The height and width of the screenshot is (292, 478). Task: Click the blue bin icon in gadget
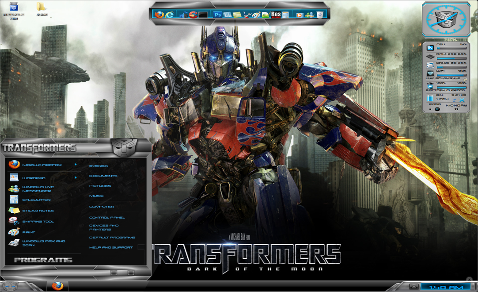[x=430, y=98]
